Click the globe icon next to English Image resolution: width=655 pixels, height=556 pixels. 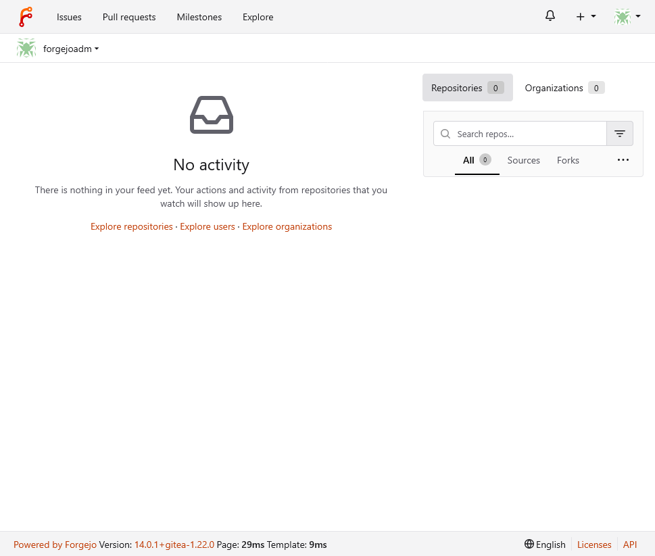click(528, 545)
